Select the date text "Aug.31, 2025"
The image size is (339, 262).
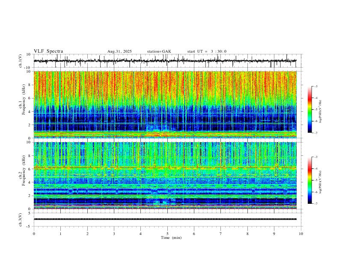(x=119, y=51)
